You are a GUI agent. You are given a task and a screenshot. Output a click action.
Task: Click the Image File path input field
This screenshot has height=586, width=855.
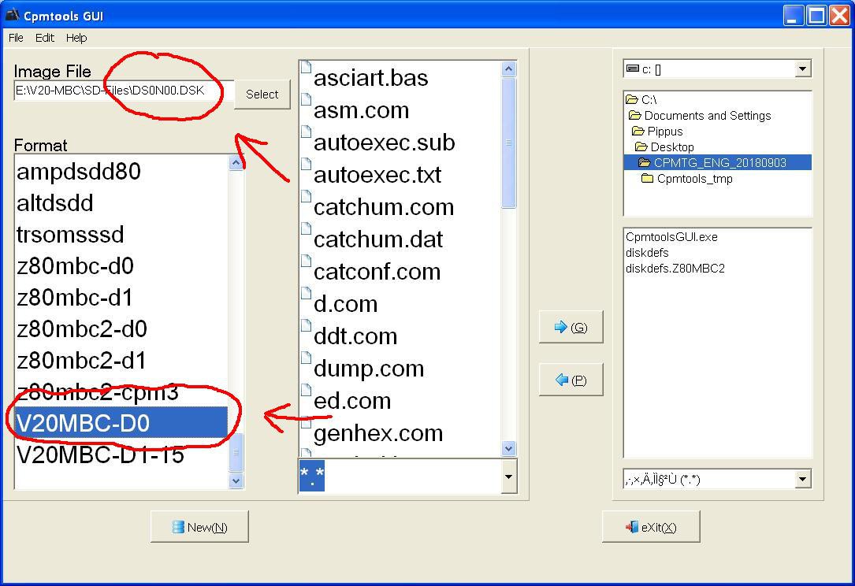(124, 91)
